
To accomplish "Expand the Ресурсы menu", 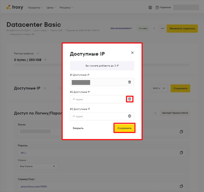I will point(66,8).
